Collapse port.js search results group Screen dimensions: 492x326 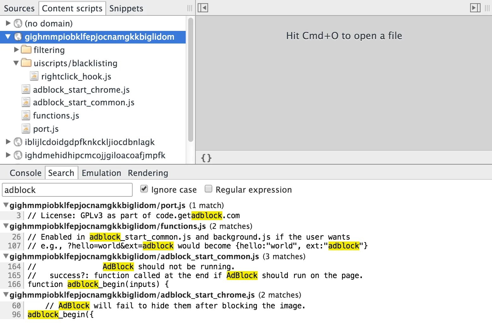[6, 205]
